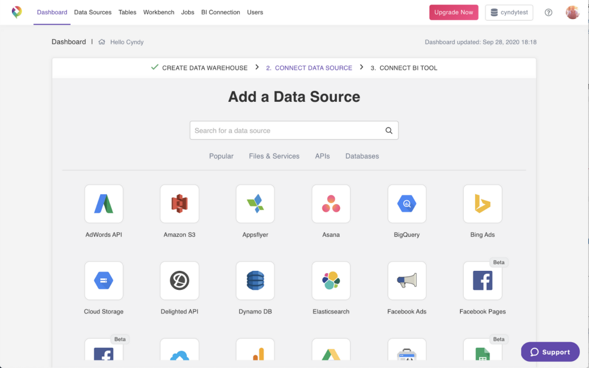Open the bar chart icon tile in the bottom row

(x=255, y=349)
